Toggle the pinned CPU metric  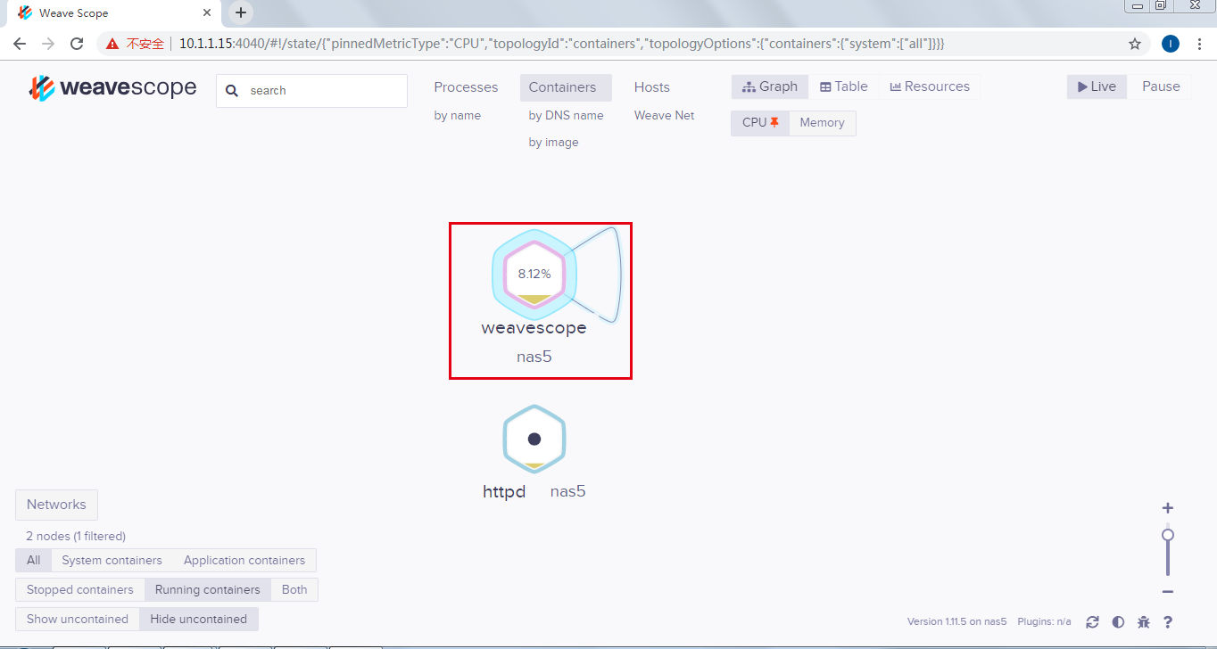(760, 123)
